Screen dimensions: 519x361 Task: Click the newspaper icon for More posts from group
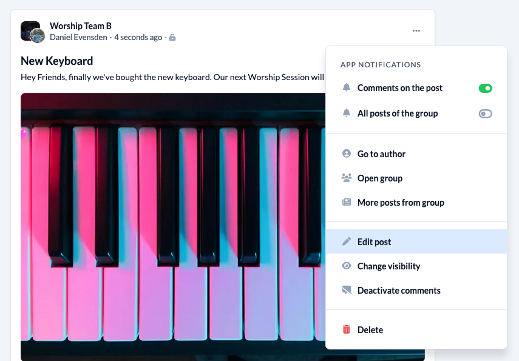(x=346, y=202)
